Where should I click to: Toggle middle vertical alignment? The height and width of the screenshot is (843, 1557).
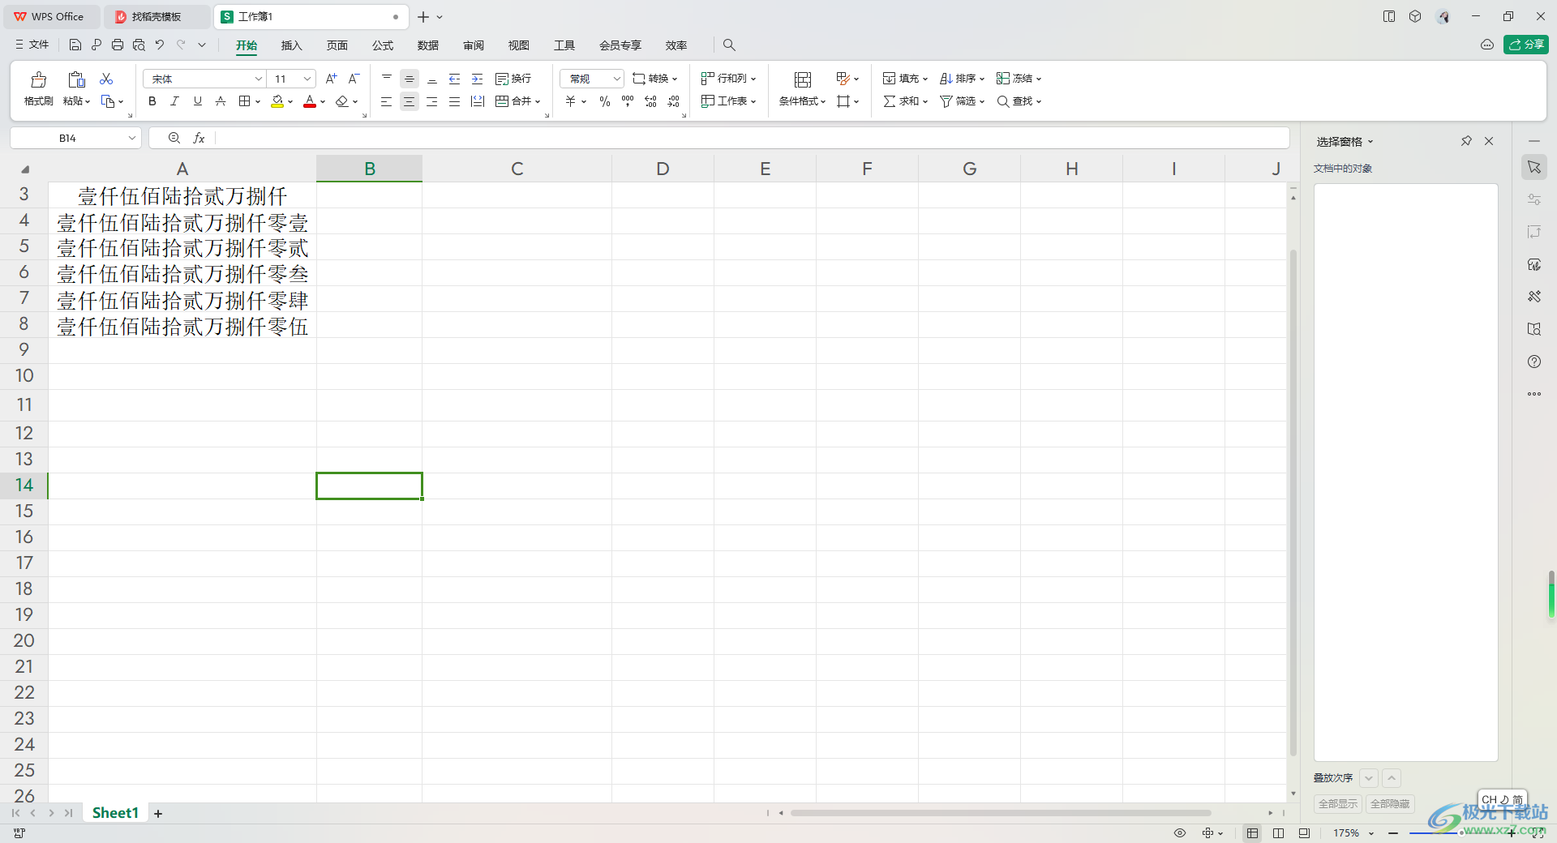pos(410,79)
